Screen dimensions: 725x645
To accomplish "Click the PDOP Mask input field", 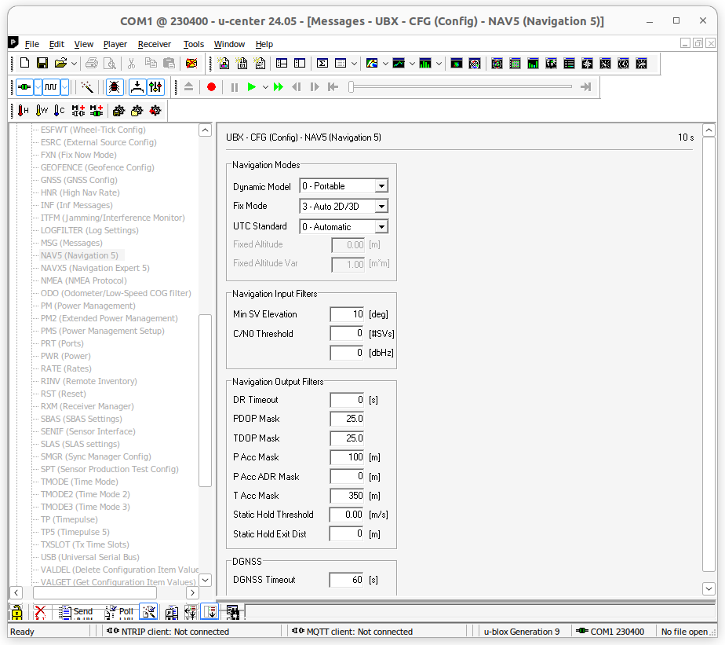I will pos(347,419).
